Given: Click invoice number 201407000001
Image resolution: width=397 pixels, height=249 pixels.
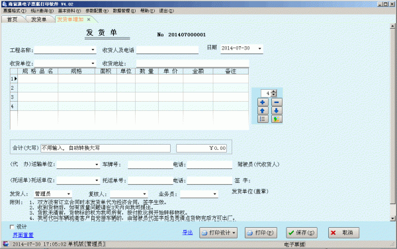Looking at the screenshot, I should pos(187,34).
